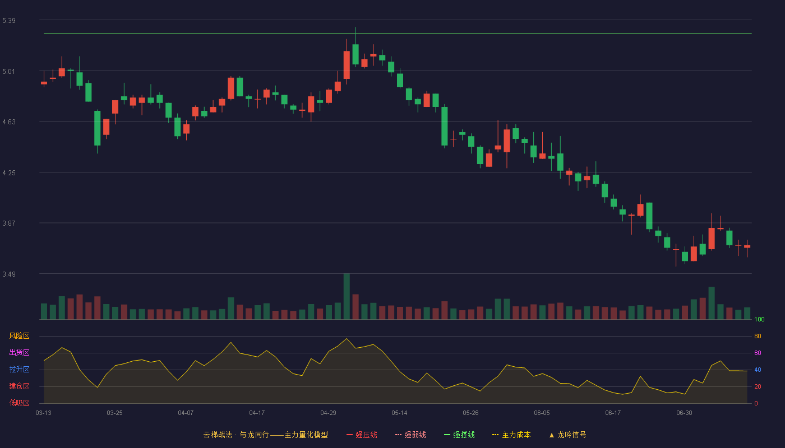
Task: Click the 龙吟信号 yellow triangle icon
Action: (x=551, y=435)
